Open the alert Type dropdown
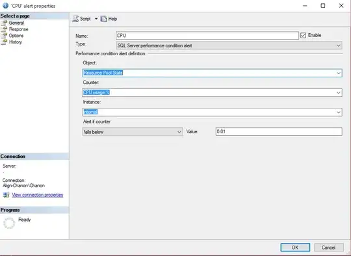Image resolution: width=351 pixels, height=256 pixels. 229,45
